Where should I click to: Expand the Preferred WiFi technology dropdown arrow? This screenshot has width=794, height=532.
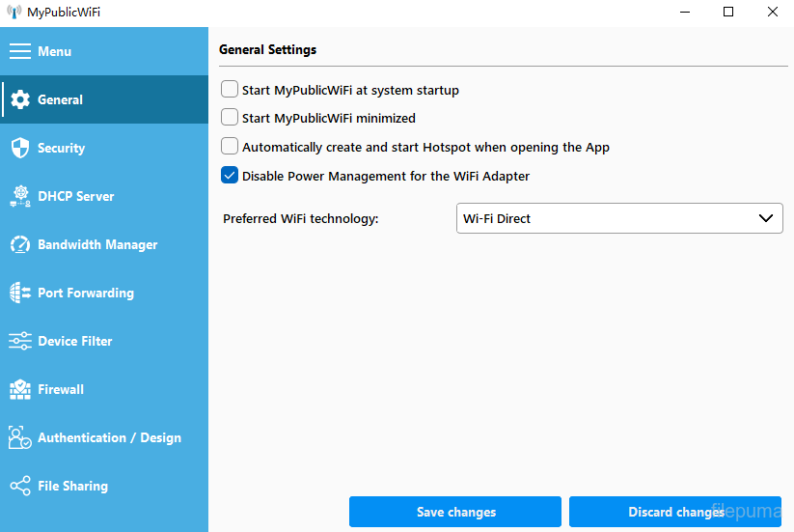click(766, 218)
